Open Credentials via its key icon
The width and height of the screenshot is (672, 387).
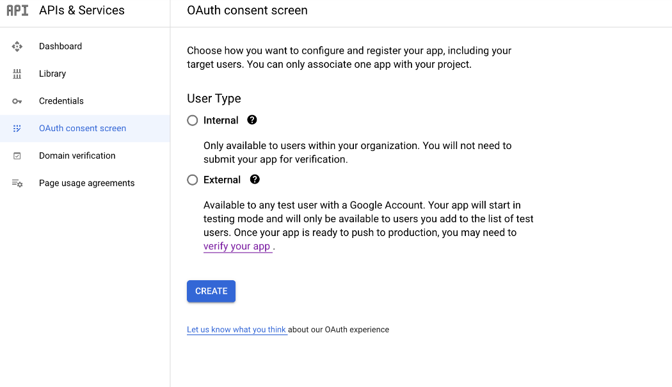17,101
